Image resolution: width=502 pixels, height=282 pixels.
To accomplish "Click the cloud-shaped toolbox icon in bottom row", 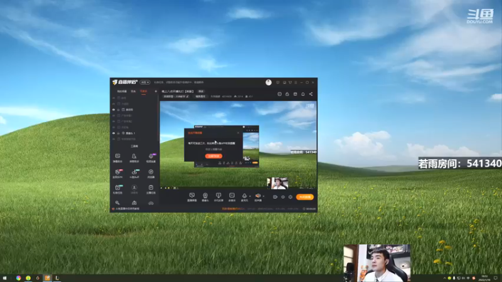I will tap(151, 202).
